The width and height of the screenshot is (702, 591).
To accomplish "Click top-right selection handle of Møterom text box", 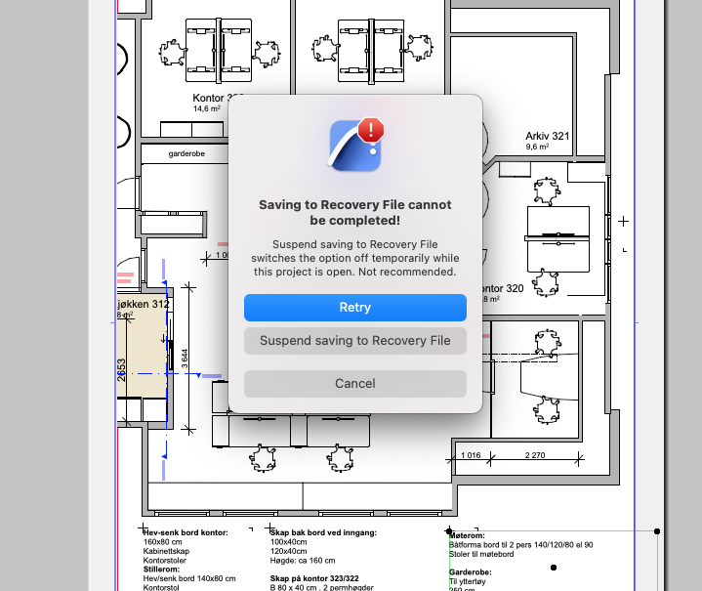I will pyautogui.click(x=656, y=532).
